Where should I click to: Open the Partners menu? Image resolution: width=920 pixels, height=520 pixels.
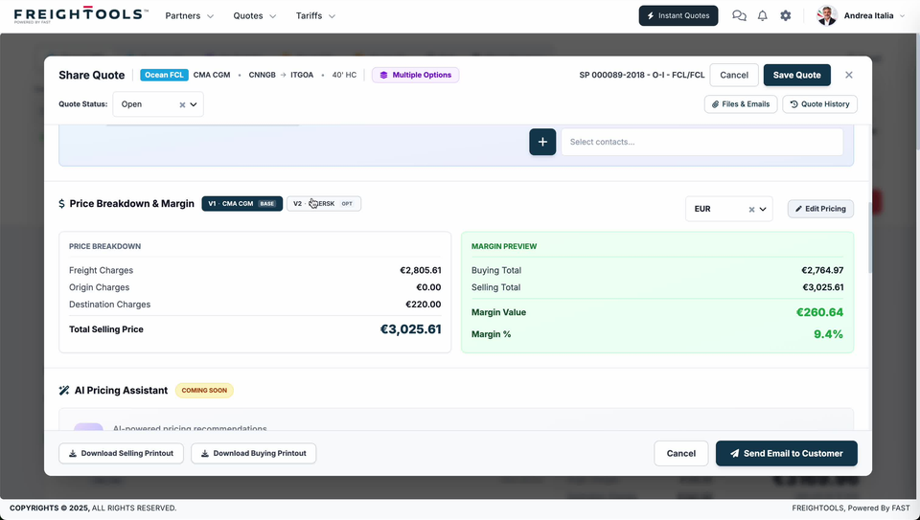189,16
